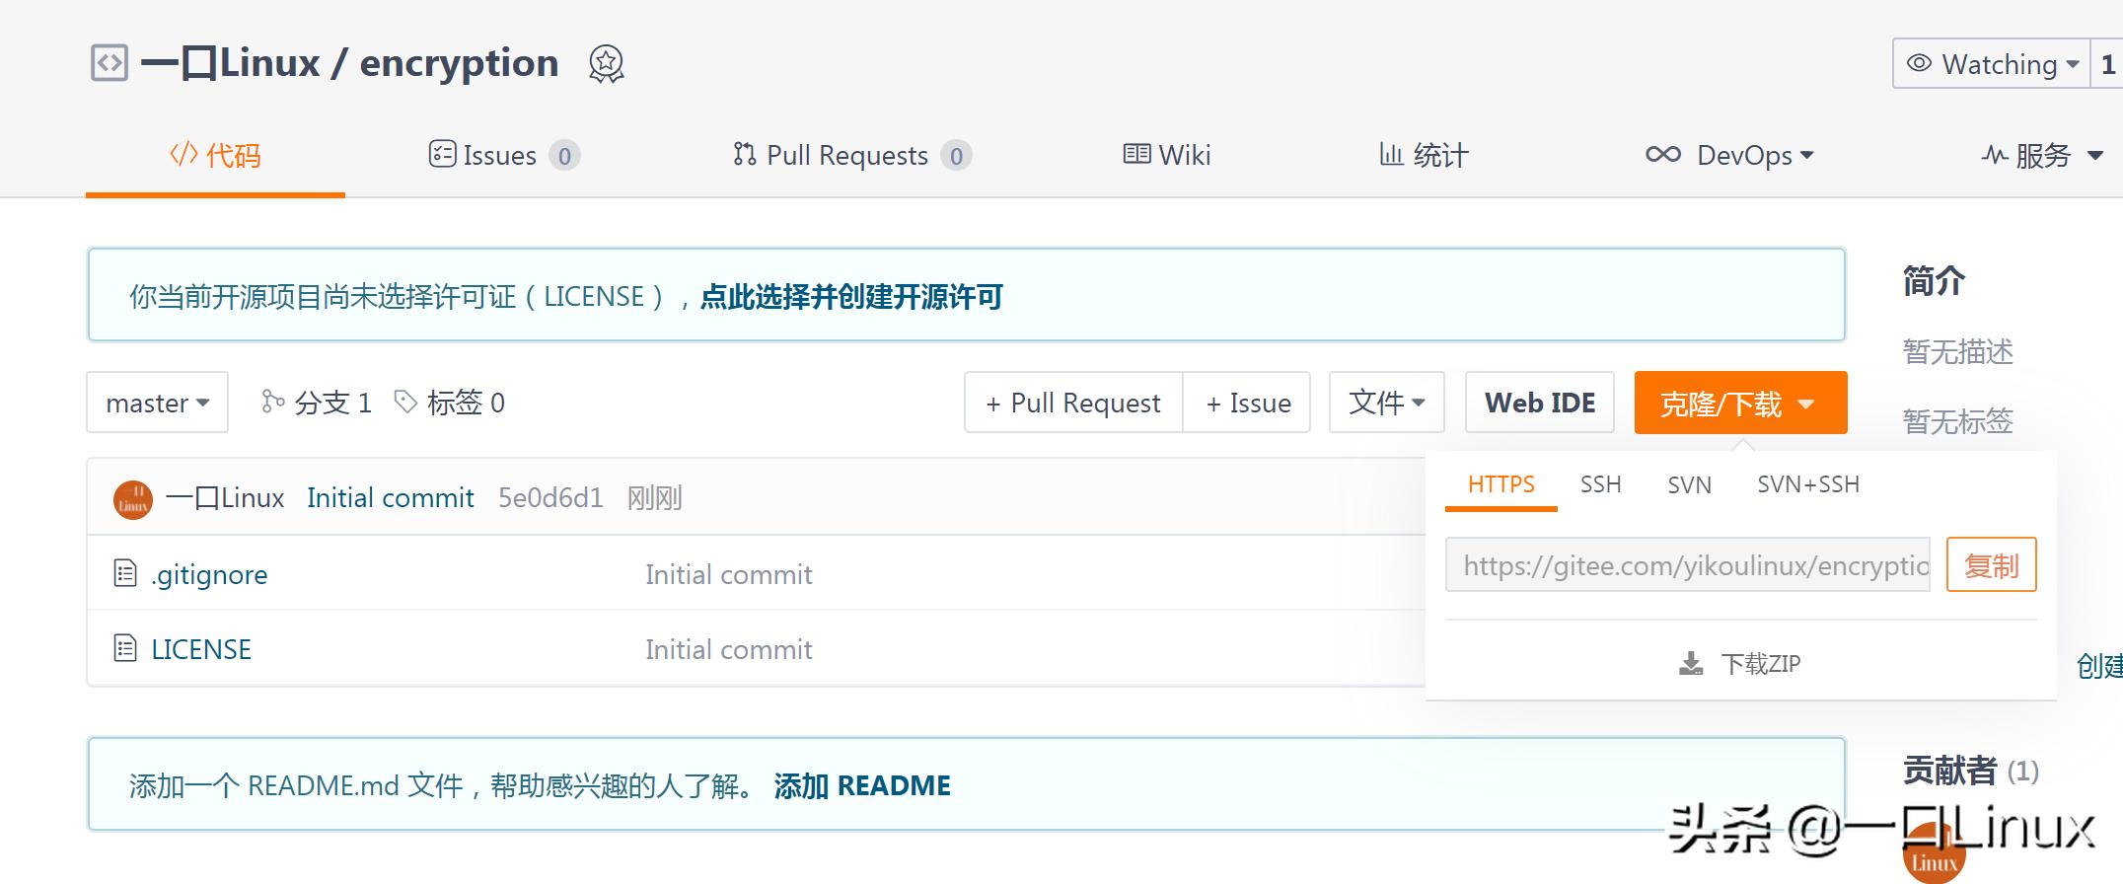Screen dimensions: 2123x884
Task: Select the HTTPS clone tab
Action: point(1501,484)
